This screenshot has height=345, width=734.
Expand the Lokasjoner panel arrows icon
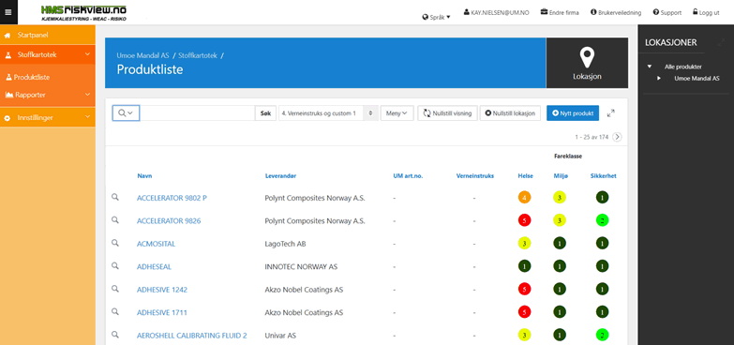721,42
